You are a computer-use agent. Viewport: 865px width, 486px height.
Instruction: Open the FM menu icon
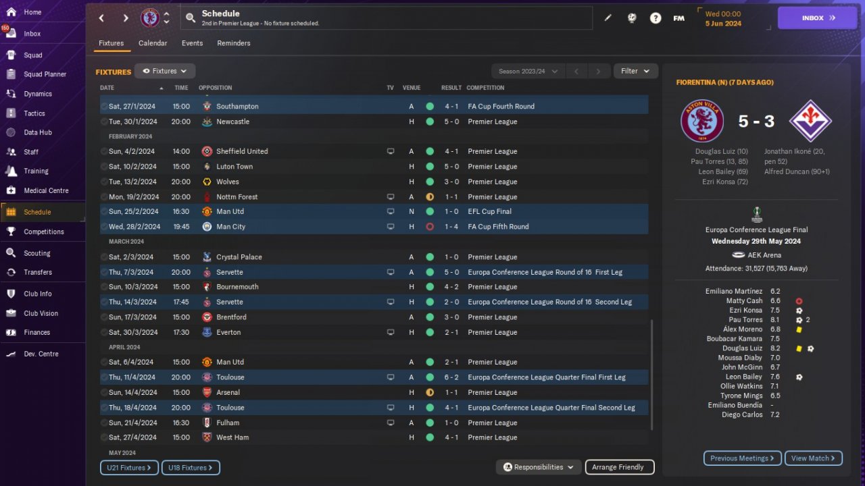(679, 18)
